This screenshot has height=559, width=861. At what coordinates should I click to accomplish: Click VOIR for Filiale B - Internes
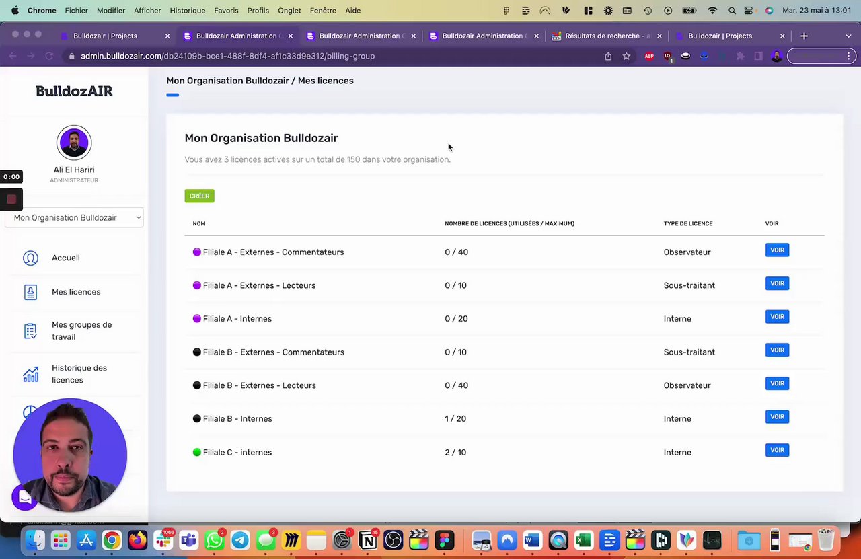pos(777,417)
